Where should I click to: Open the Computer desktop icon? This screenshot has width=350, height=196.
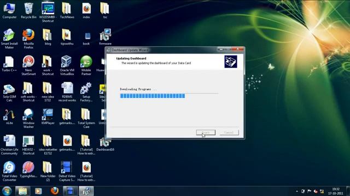point(9,10)
